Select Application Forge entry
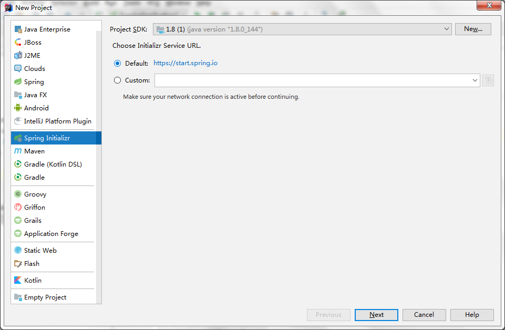 pyautogui.click(x=54, y=234)
